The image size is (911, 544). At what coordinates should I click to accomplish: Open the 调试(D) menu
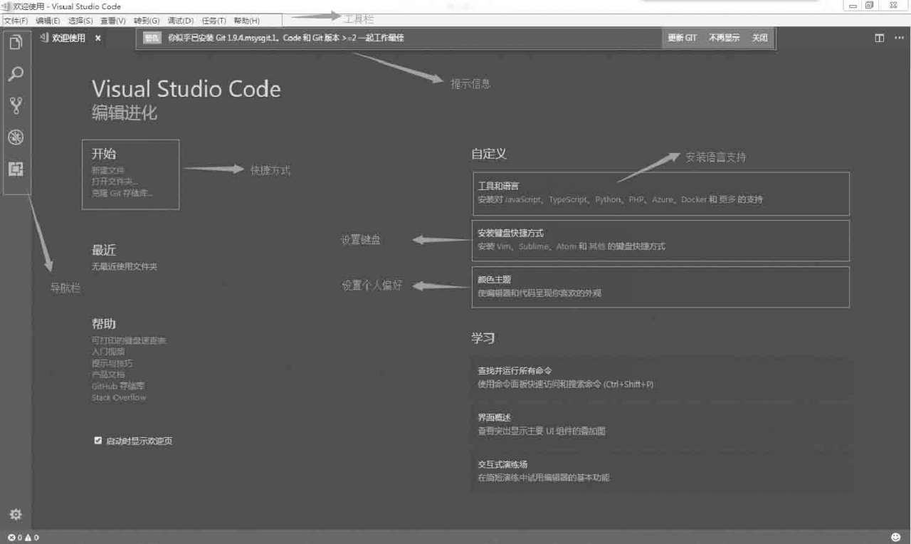[x=181, y=21]
